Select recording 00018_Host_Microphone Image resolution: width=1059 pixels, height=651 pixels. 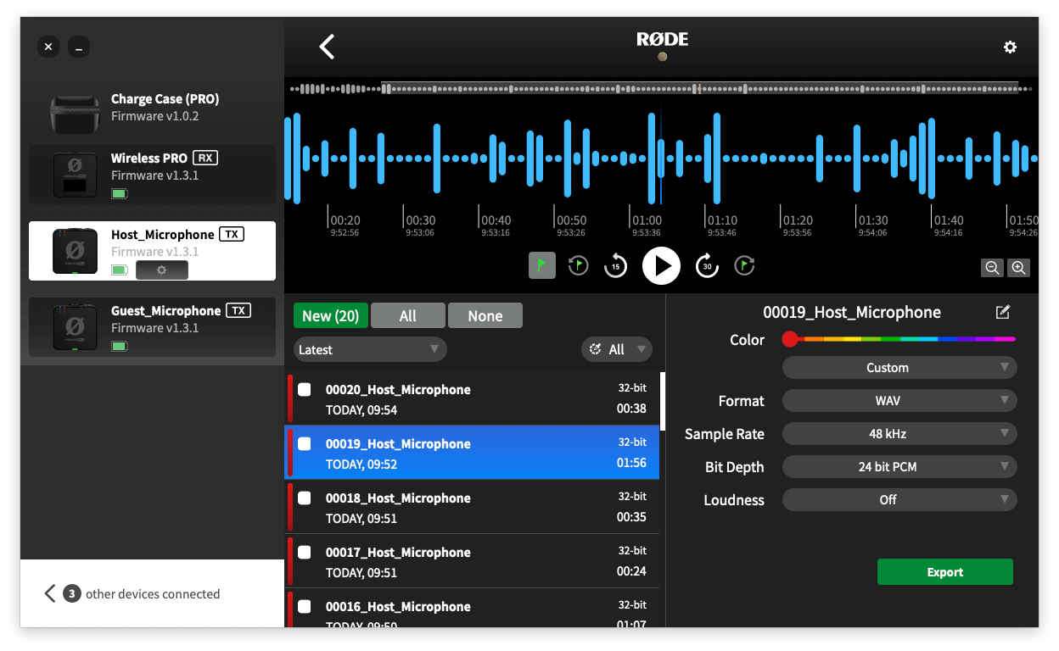tap(472, 507)
